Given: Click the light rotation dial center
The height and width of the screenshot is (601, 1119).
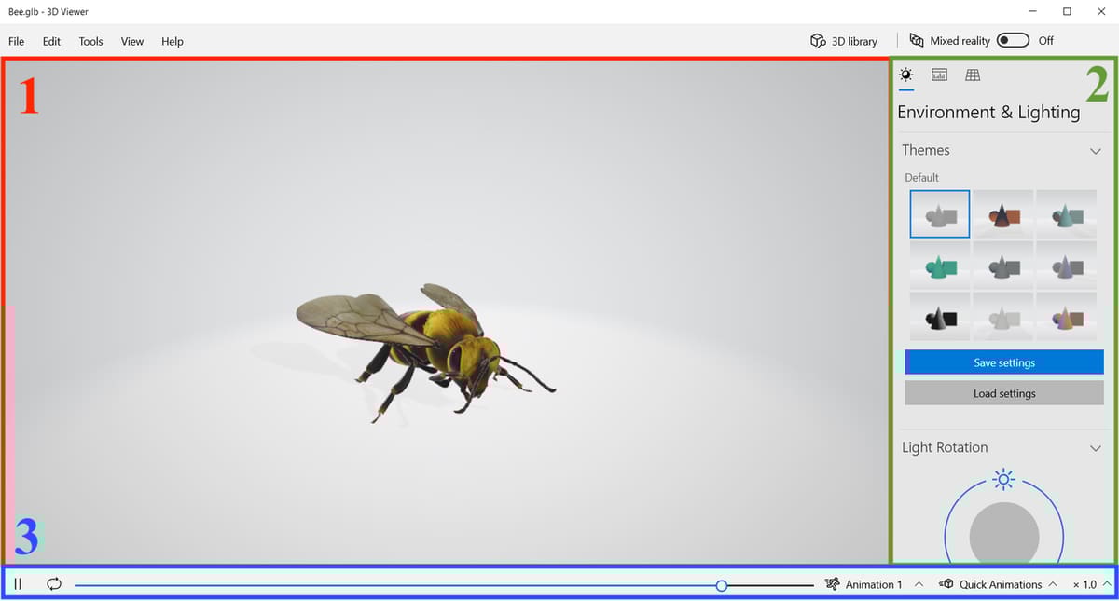Looking at the screenshot, I should coord(1004,536).
